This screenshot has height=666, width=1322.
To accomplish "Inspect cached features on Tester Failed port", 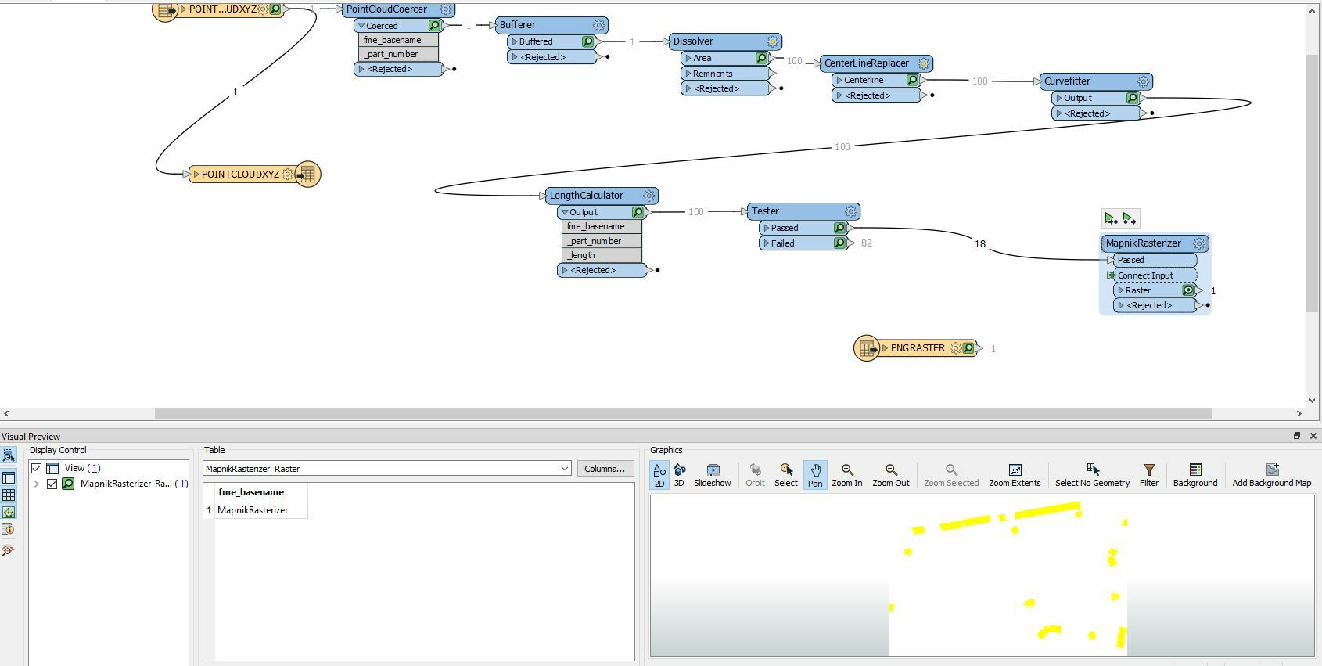I will [x=839, y=243].
